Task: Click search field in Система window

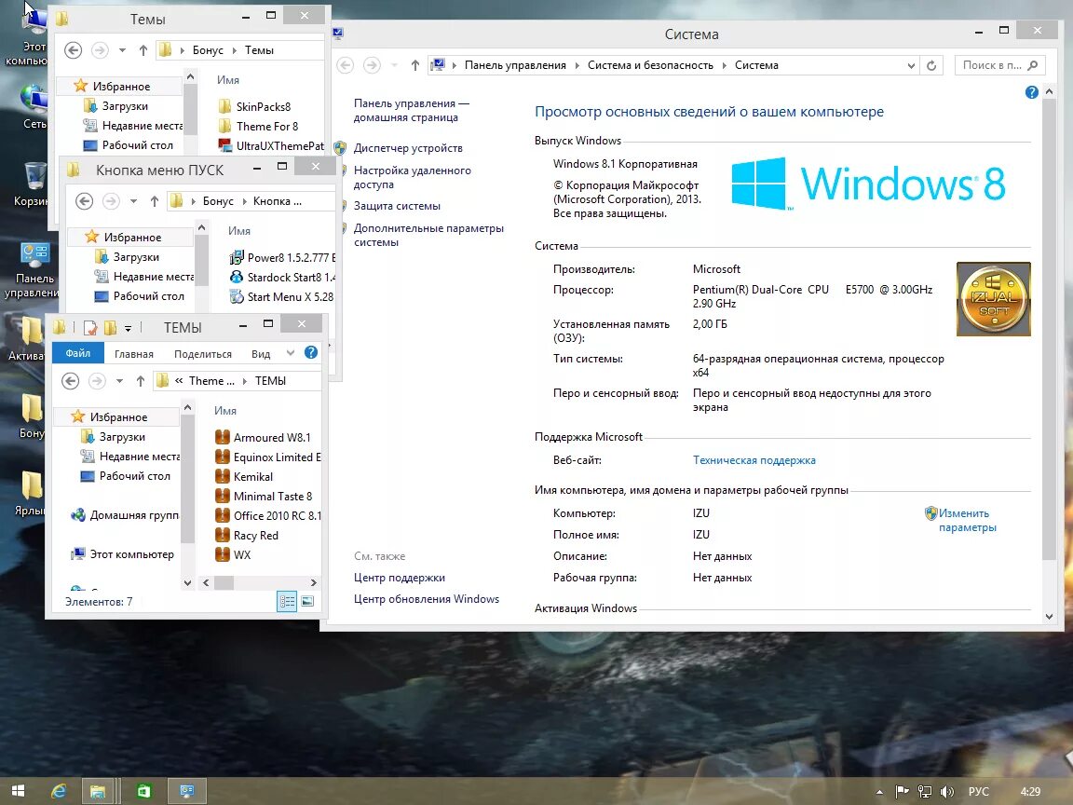Action: click(999, 66)
